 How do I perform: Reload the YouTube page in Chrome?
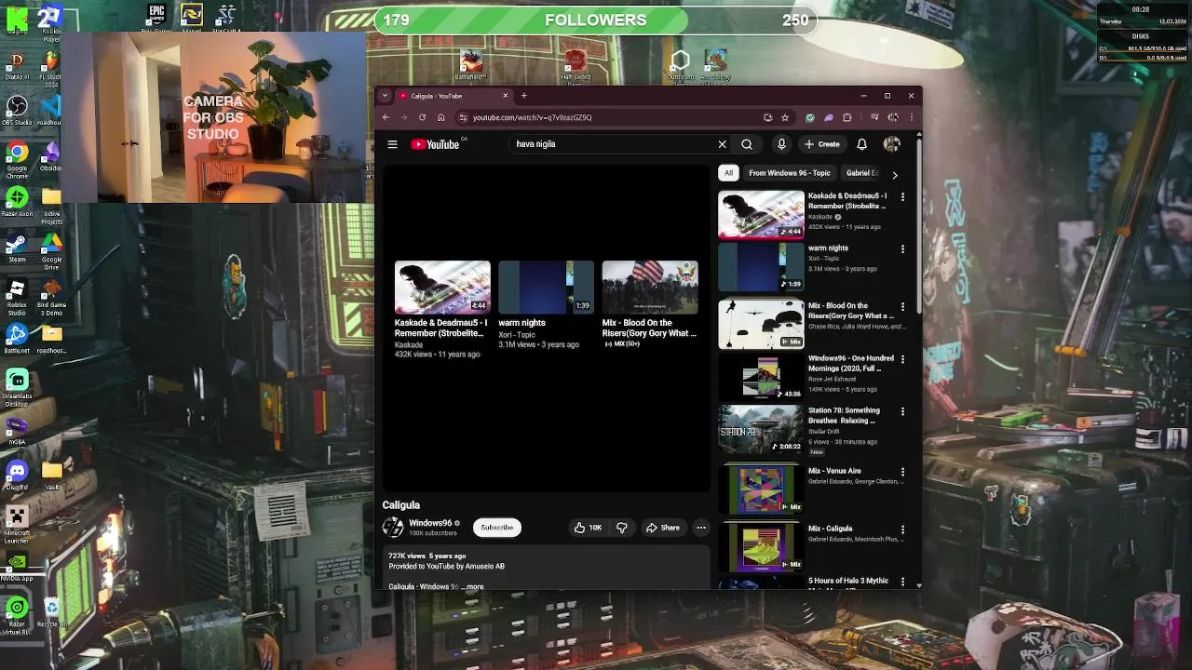click(x=422, y=117)
